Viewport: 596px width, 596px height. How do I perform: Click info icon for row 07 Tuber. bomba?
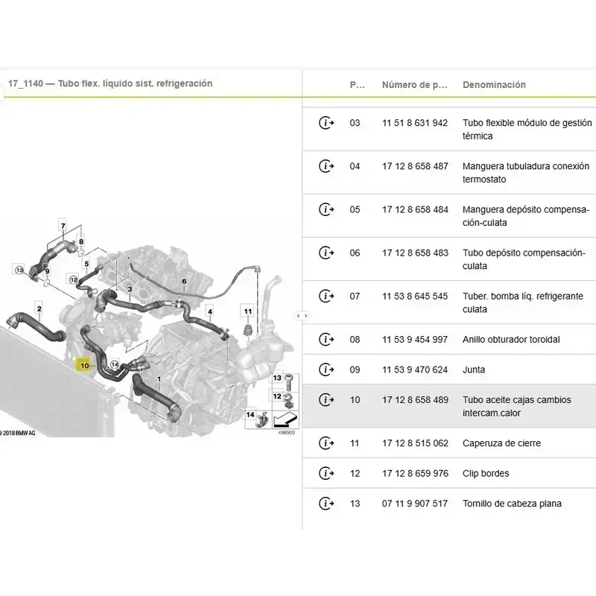(326, 296)
